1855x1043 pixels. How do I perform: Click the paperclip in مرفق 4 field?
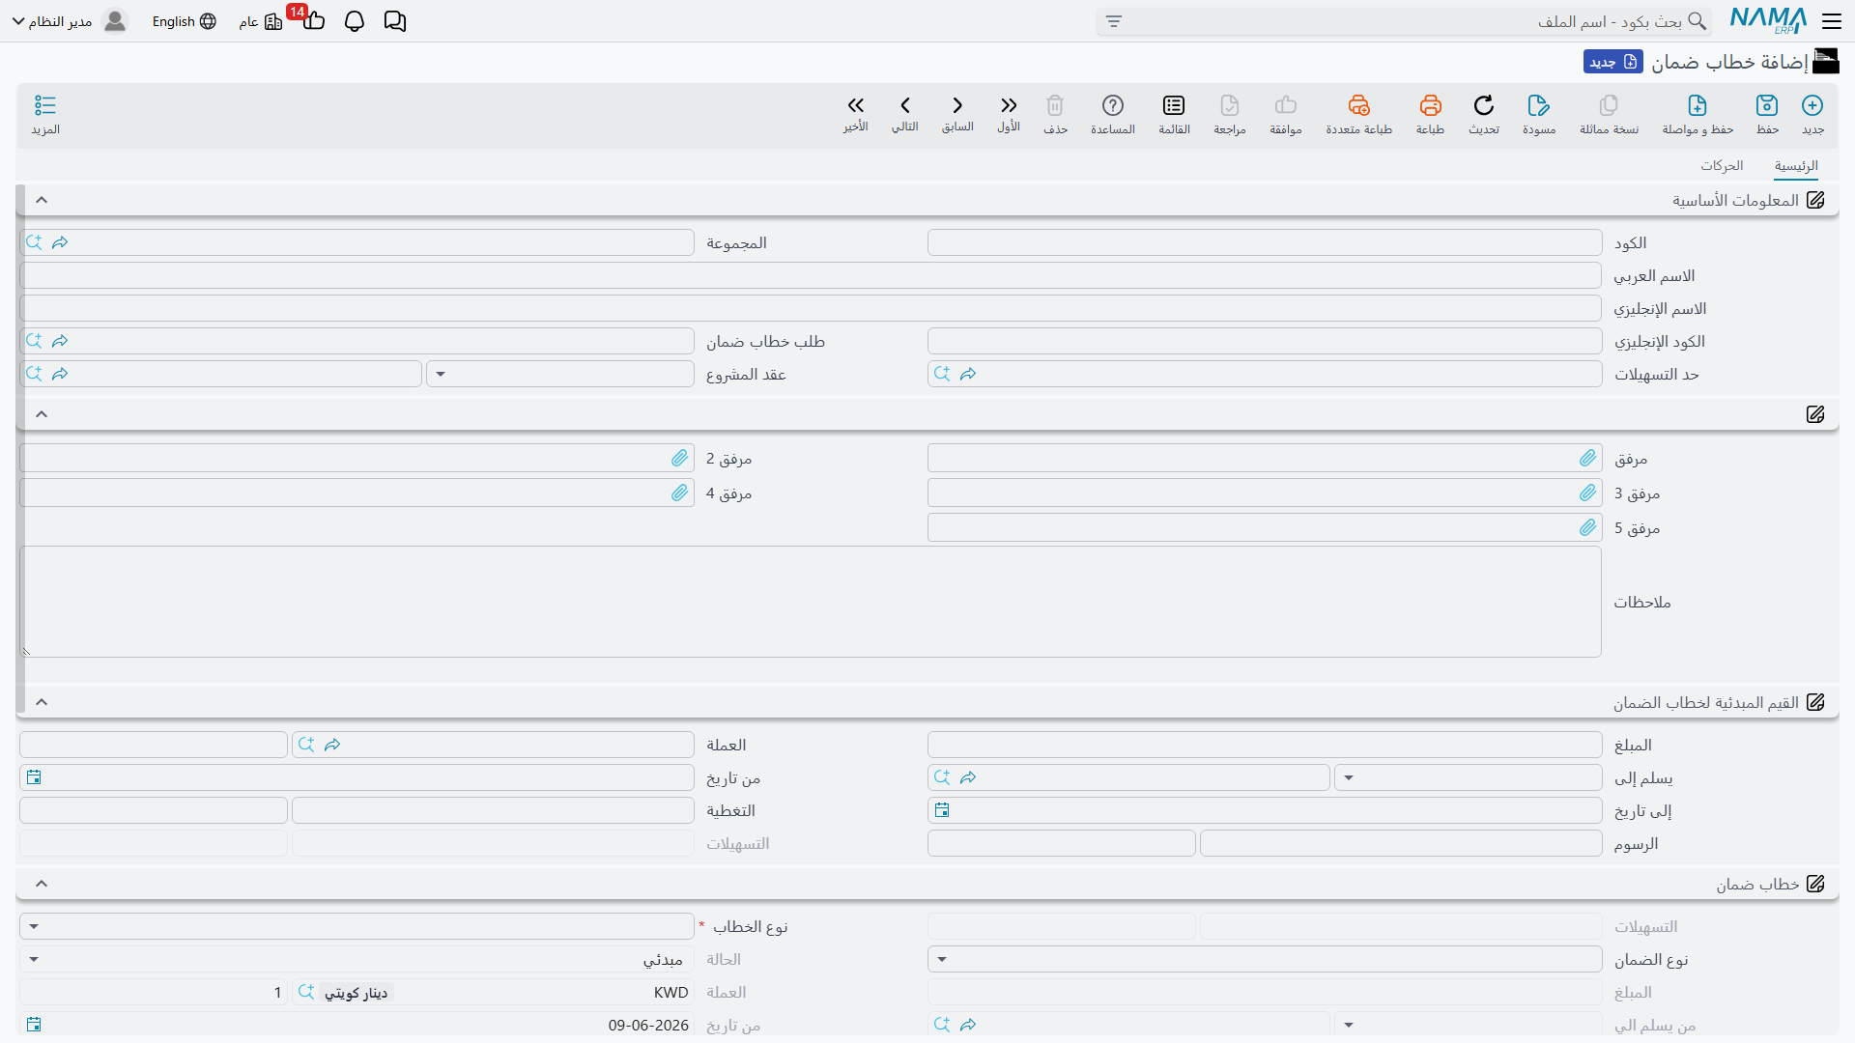pos(680,493)
